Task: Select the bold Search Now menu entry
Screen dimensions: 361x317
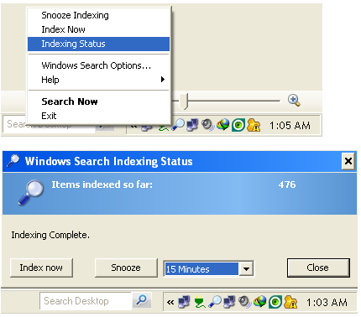Action: (x=98, y=101)
